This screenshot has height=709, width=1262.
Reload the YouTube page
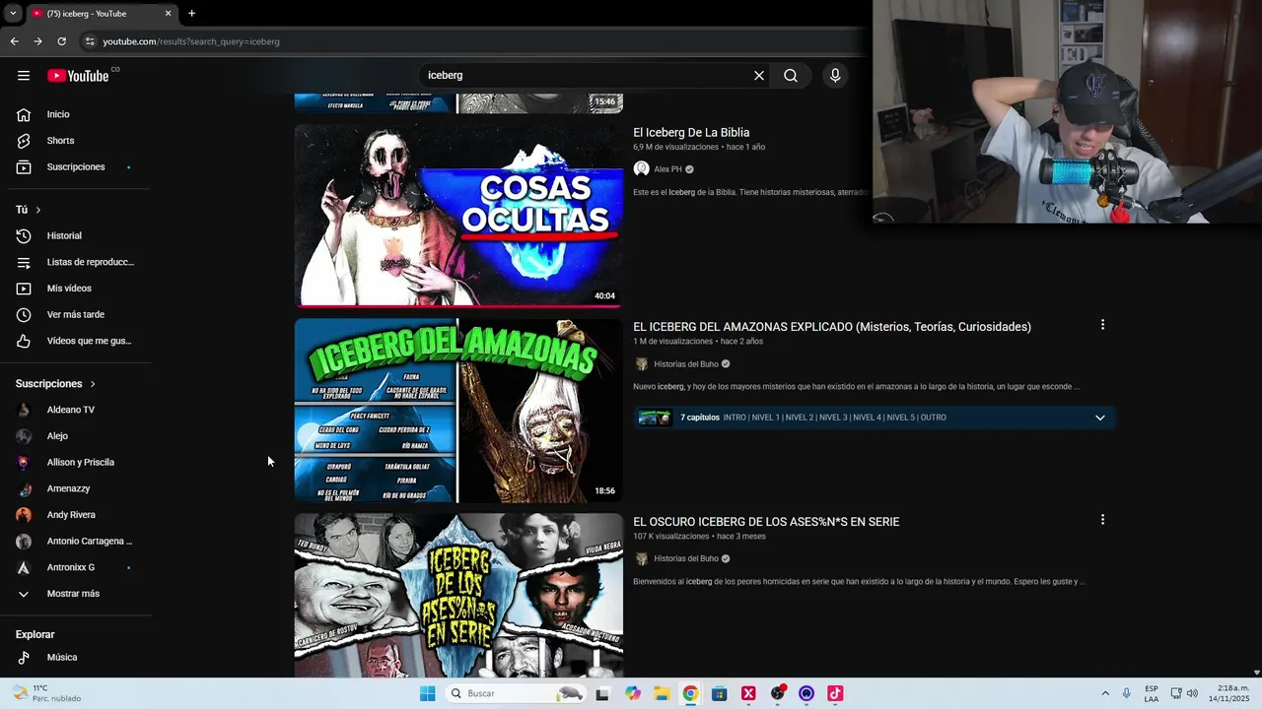coord(61,41)
